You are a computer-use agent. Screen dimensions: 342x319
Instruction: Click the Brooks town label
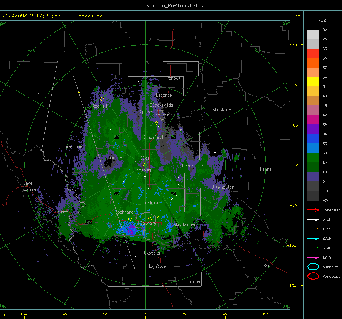tap(270, 266)
